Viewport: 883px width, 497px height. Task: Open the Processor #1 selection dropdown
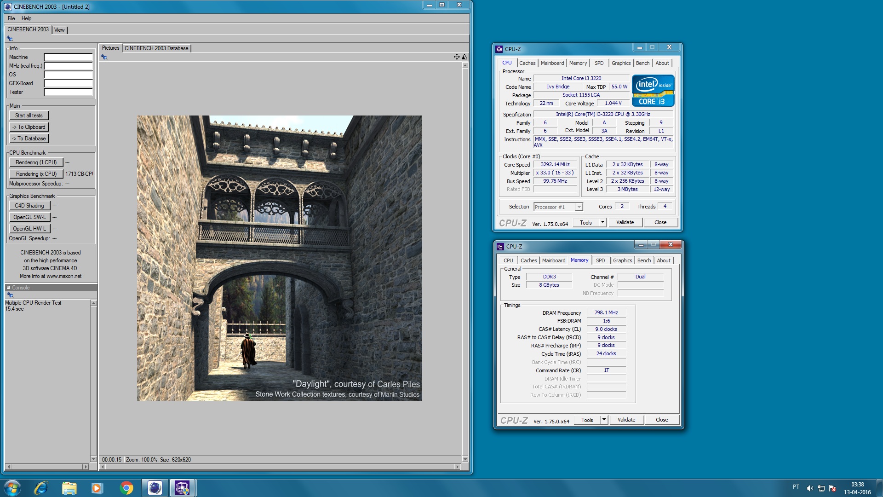(x=558, y=207)
